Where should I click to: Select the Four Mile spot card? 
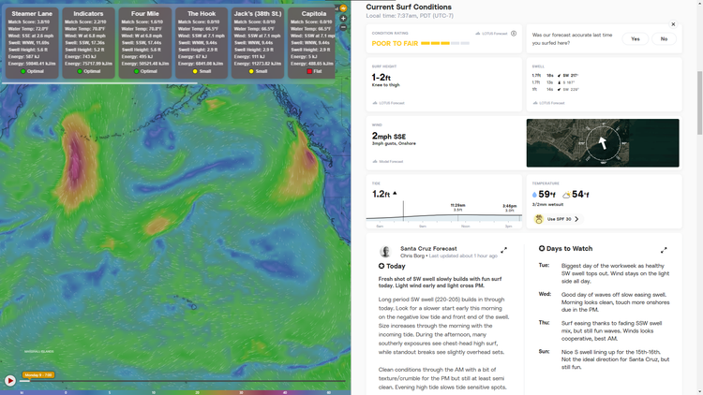pos(145,42)
